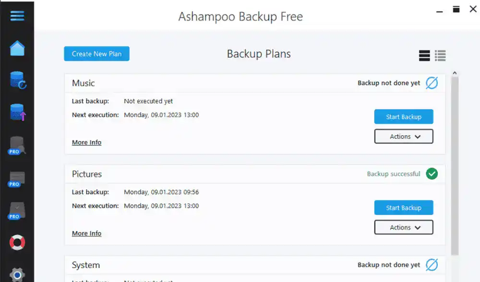Go to the Home overview icon
The height and width of the screenshot is (282, 480).
[17, 48]
